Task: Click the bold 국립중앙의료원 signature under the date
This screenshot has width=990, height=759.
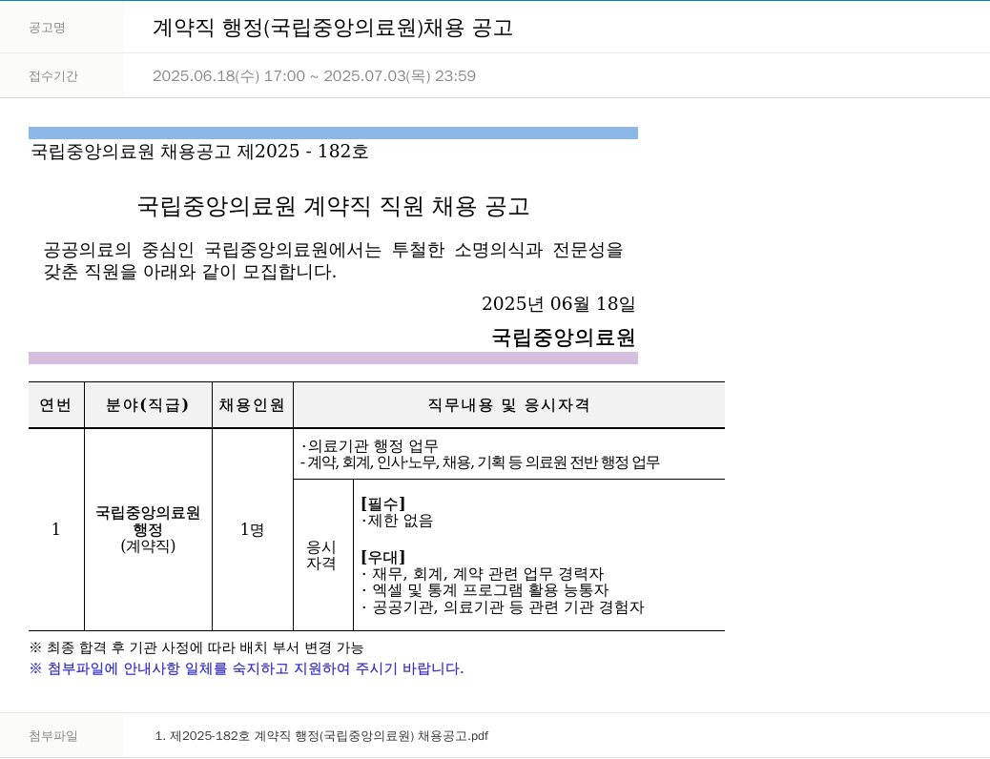Action: [563, 338]
